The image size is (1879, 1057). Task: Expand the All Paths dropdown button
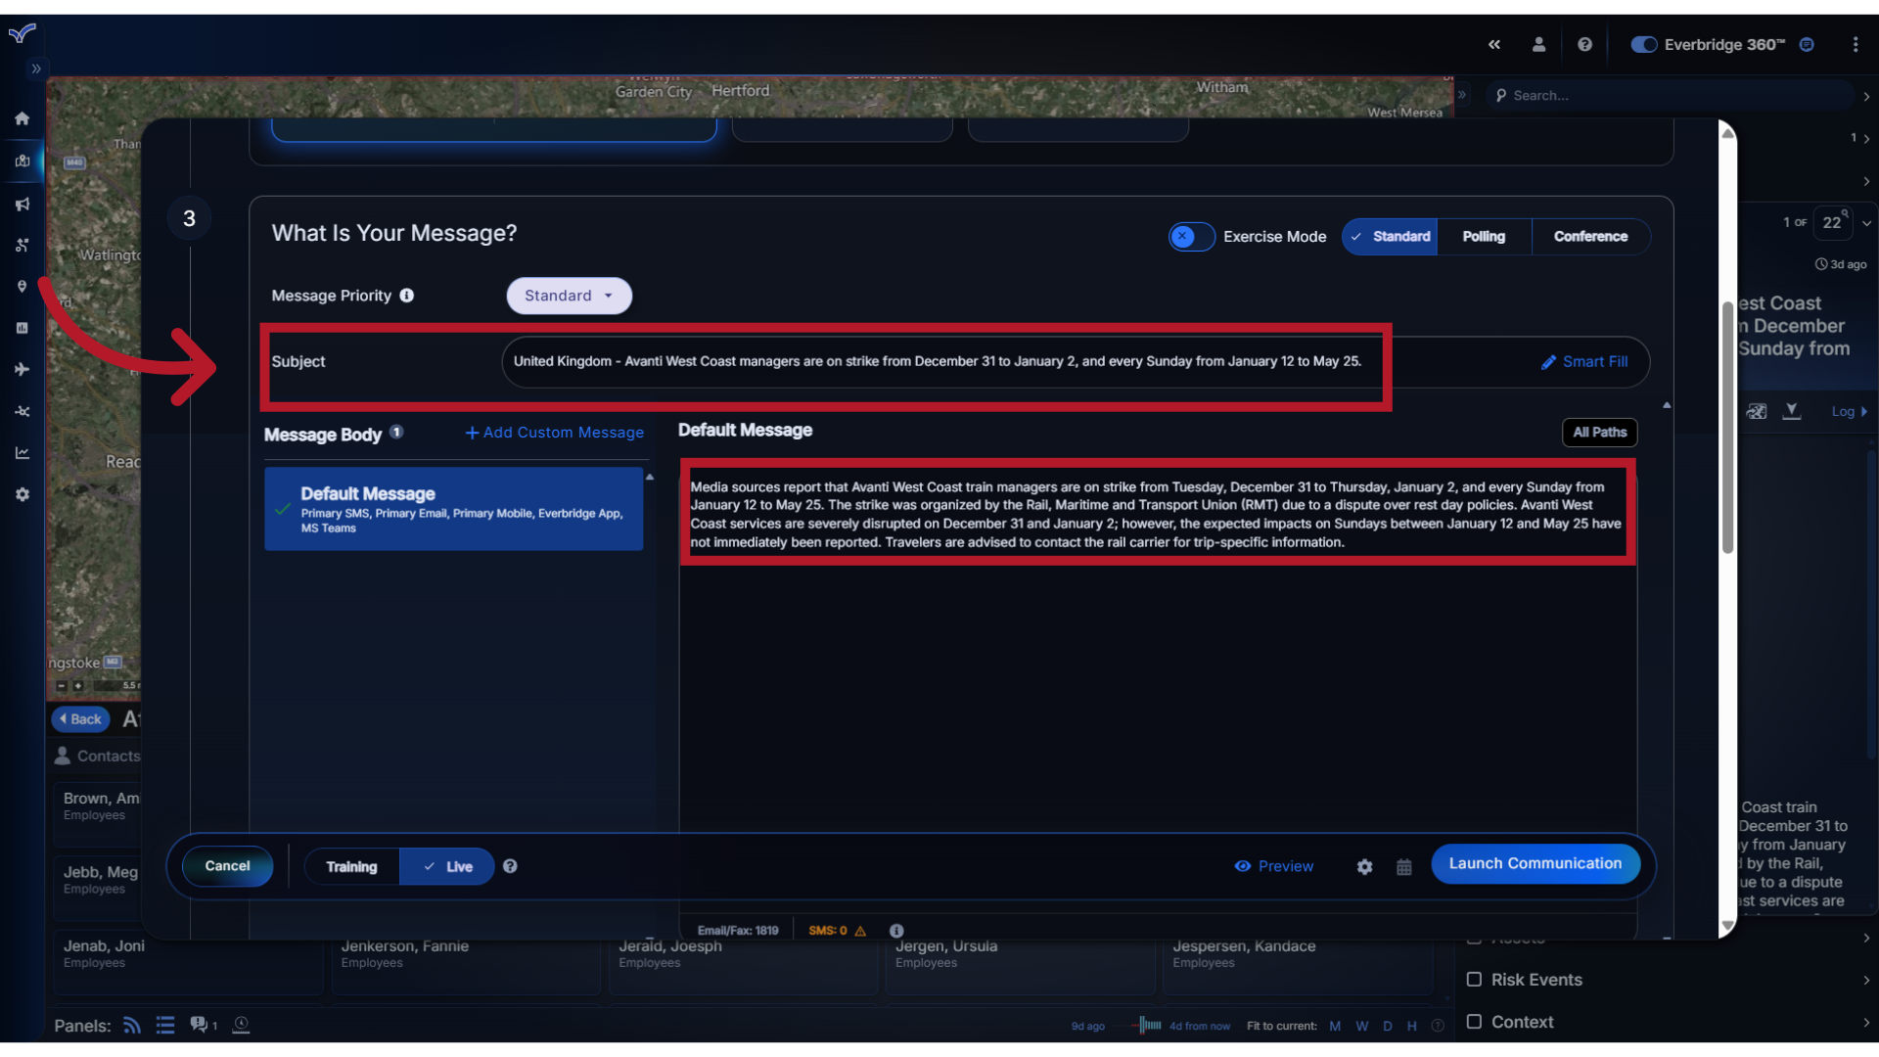[1599, 431]
